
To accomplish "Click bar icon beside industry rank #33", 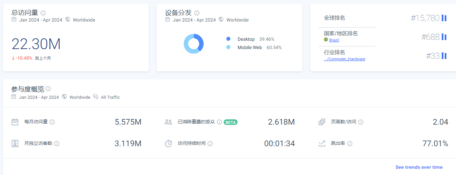I will pos(444,56).
